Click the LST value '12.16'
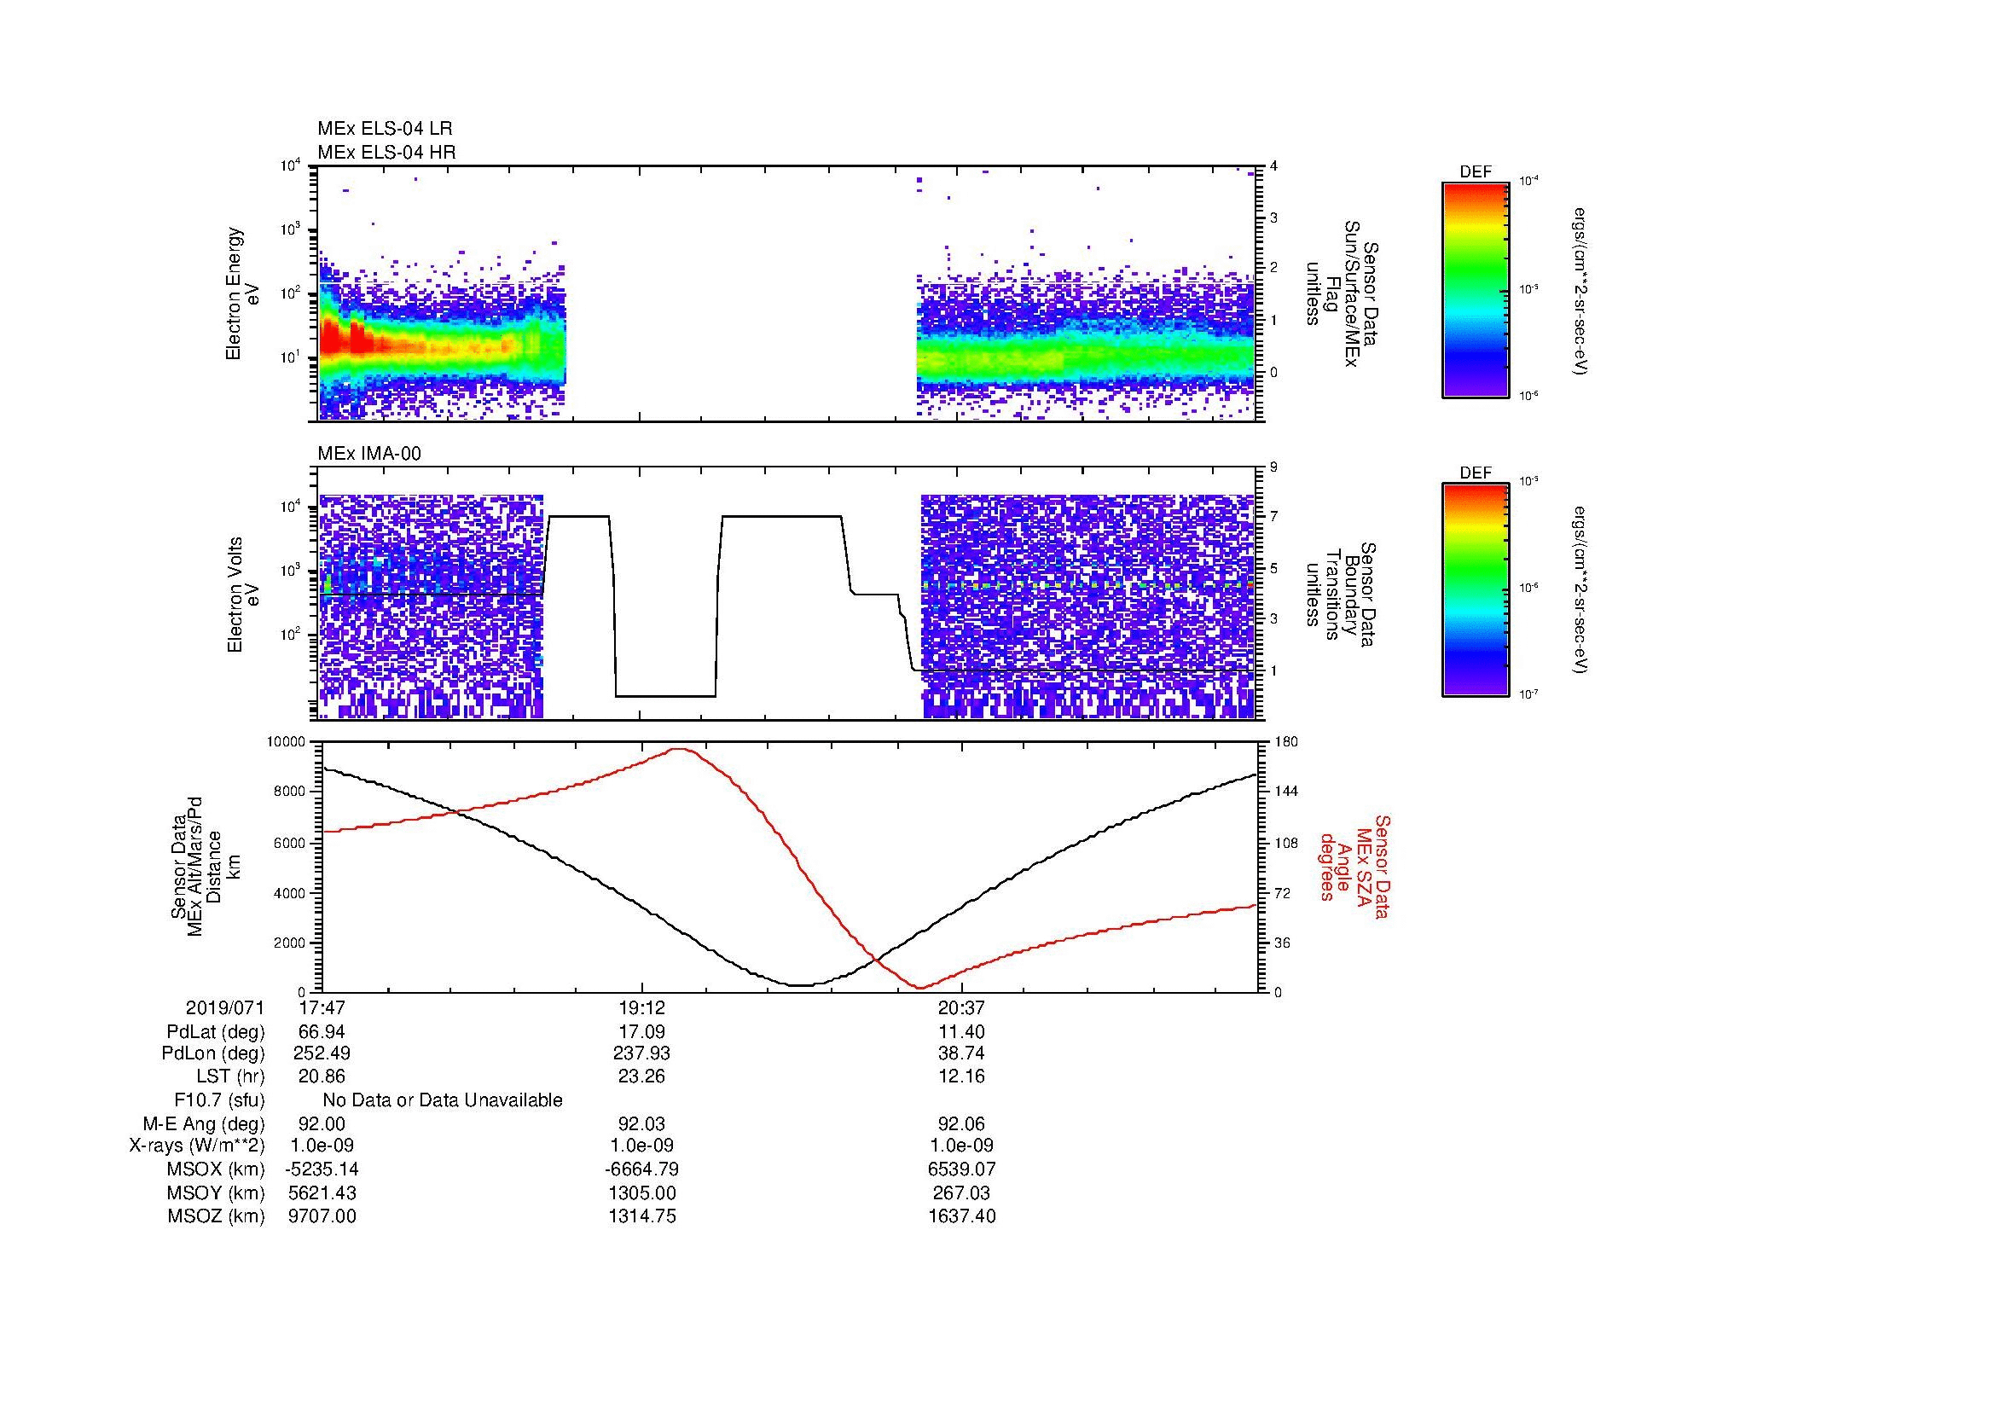1995x1410 pixels. [x=961, y=1076]
